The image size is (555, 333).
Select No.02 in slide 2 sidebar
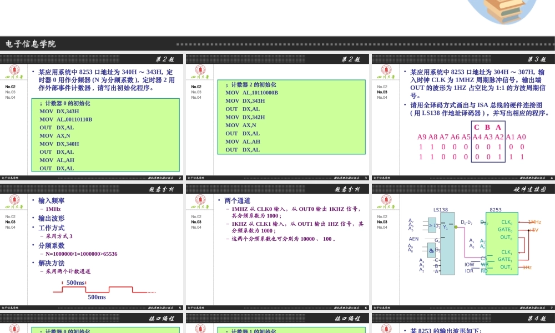[11, 87]
